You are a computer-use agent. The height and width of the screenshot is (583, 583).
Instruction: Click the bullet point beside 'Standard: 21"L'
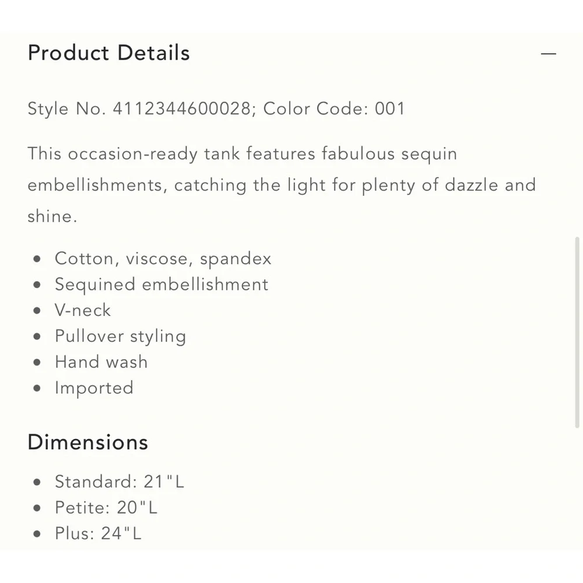click(x=36, y=482)
